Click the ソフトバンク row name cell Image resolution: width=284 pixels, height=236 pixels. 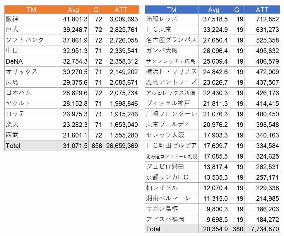pyautogui.click(x=31, y=40)
